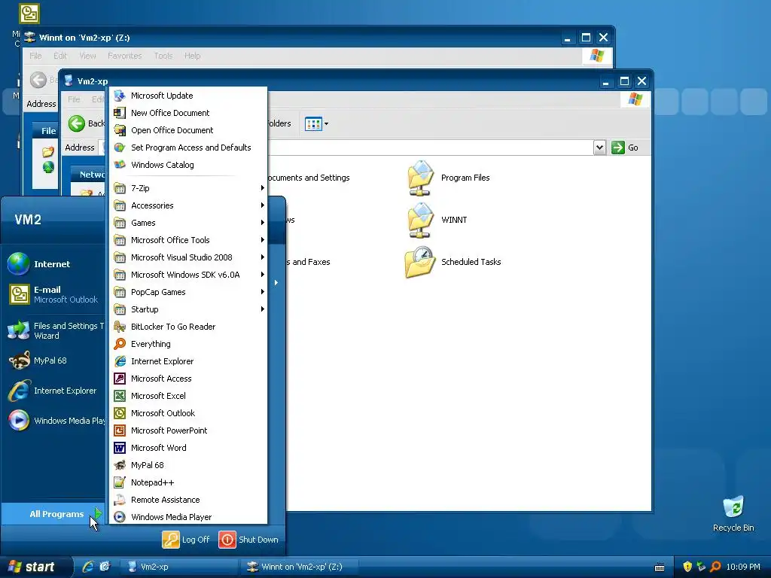Start Microsoft Excel
The width and height of the screenshot is (771, 578).
(x=188, y=395)
